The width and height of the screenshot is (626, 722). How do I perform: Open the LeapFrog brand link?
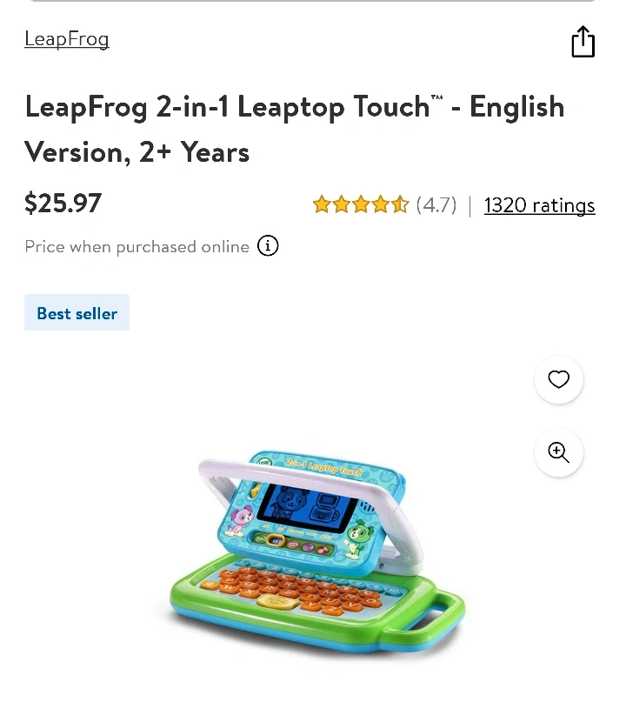(67, 38)
